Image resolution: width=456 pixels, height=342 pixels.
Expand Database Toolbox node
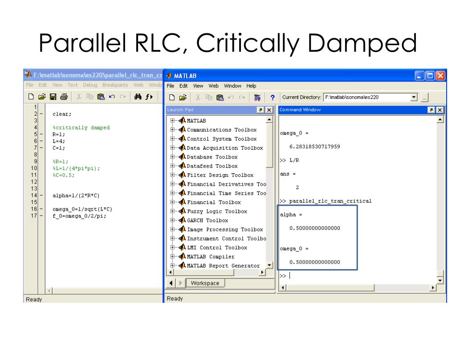point(172,157)
